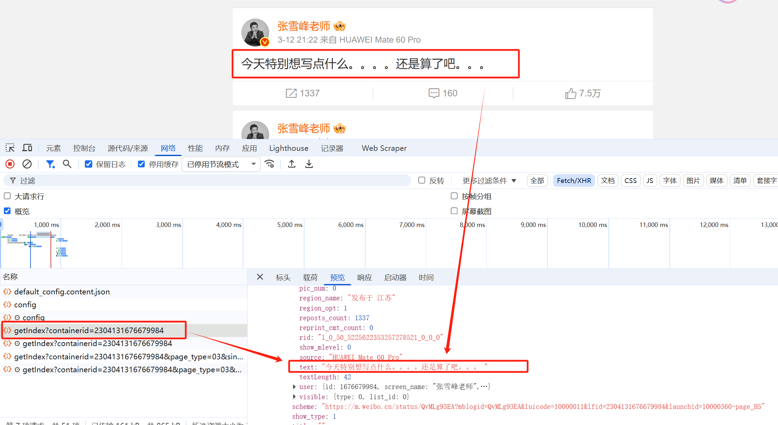Viewport: 778px width, 425px height.
Task: Uncheck the 保留日志 checkbox
Action: tap(89, 164)
